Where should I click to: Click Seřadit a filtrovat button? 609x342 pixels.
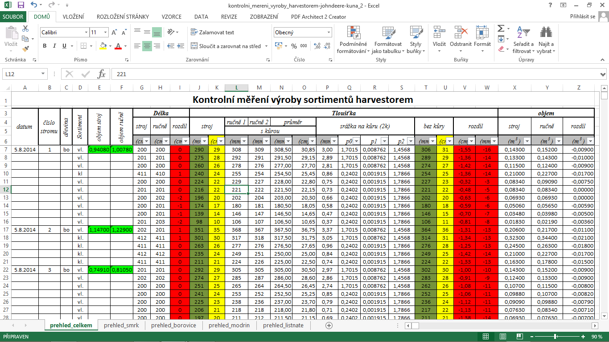[523, 39]
